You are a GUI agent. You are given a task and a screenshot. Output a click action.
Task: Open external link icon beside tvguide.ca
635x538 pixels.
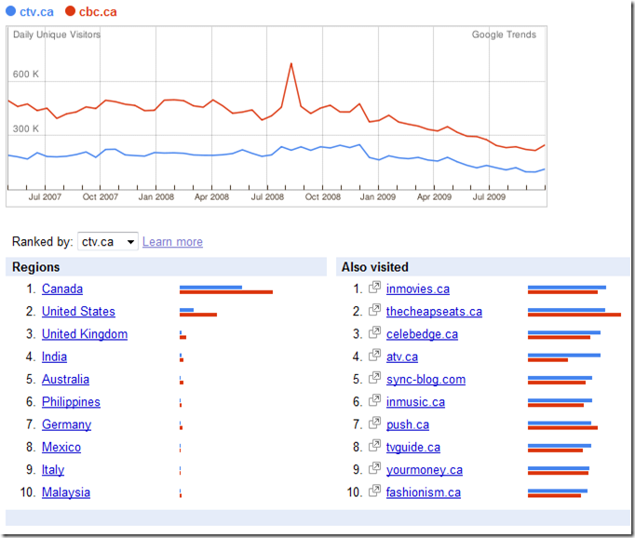coord(374,446)
